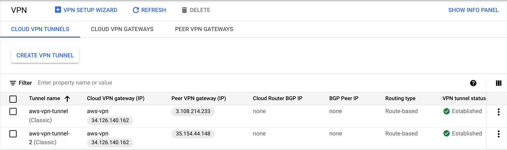Click the Create VPN Tunnel button
The width and height of the screenshot is (507, 150).
click(45, 55)
